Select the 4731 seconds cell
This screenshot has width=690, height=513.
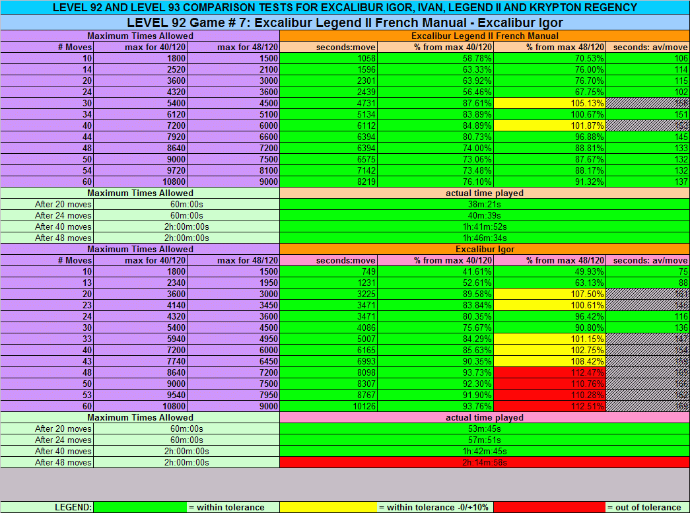(x=328, y=104)
